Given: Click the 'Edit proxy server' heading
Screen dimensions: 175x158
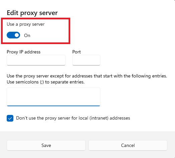Looking at the screenshot, I should click(32, 13).
